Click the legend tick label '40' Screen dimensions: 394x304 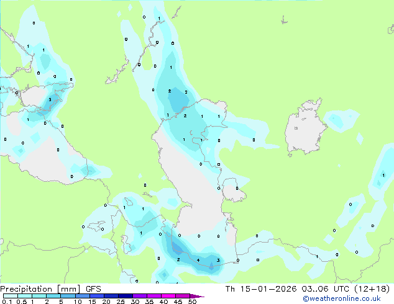163,302
